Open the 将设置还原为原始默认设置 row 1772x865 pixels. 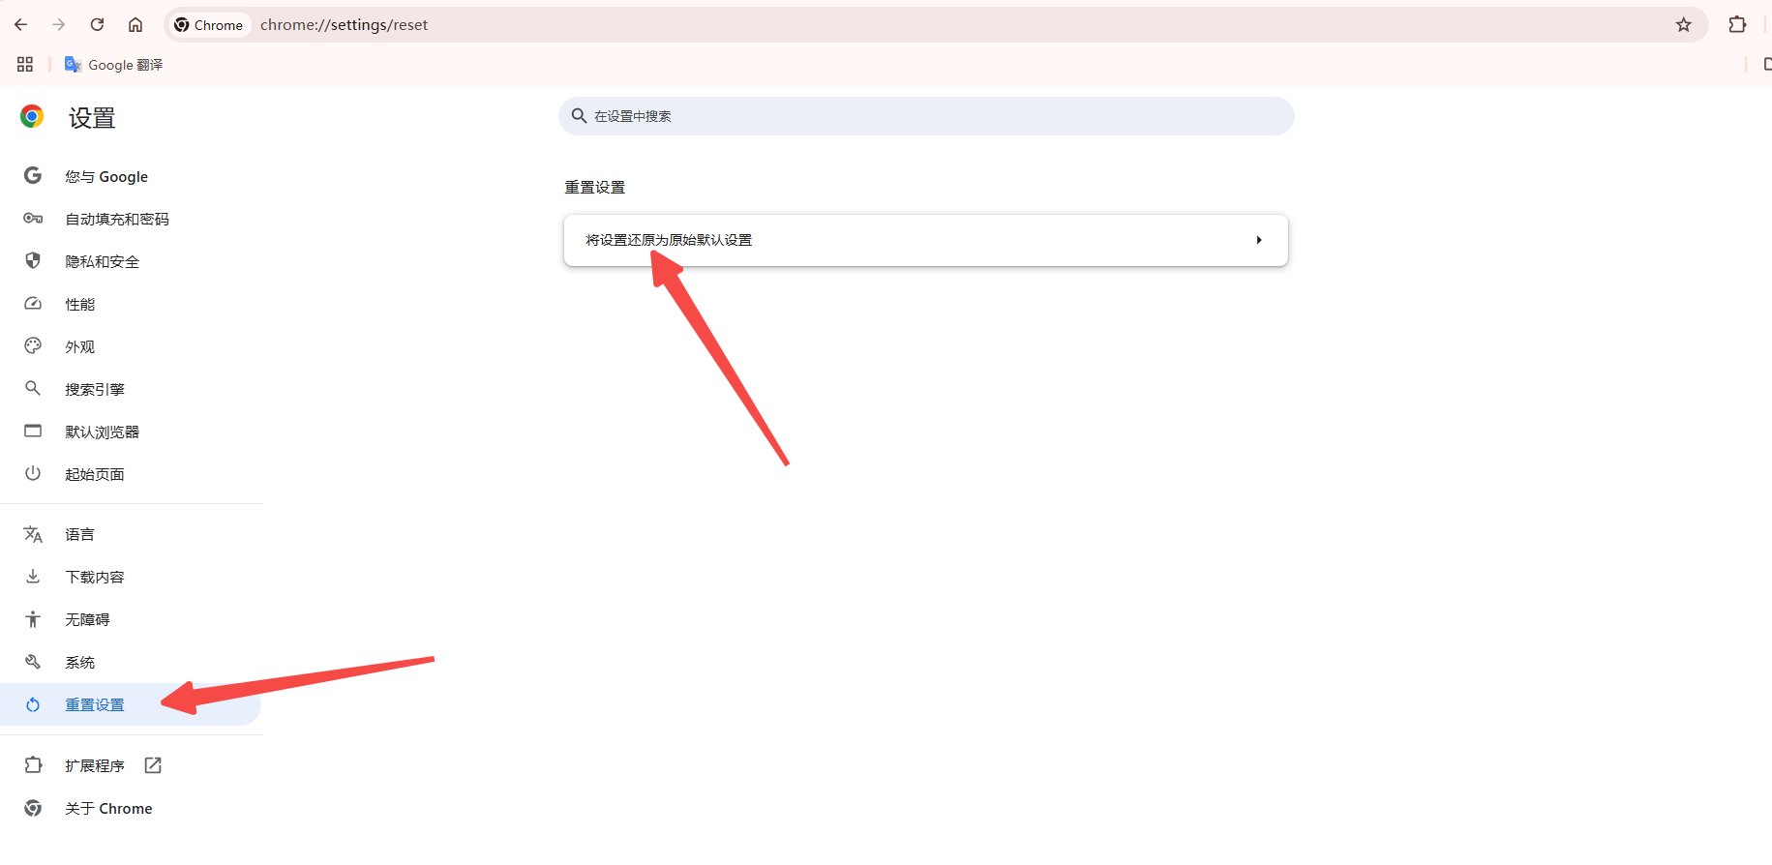click(x=926, y=240)
